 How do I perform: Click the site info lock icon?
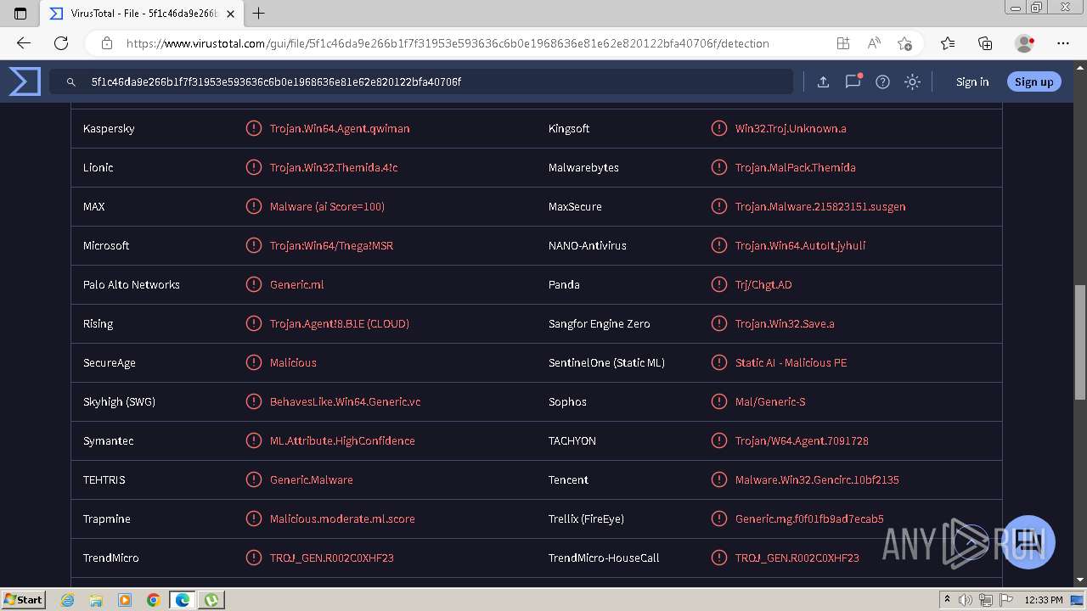(x=107, y=43)
